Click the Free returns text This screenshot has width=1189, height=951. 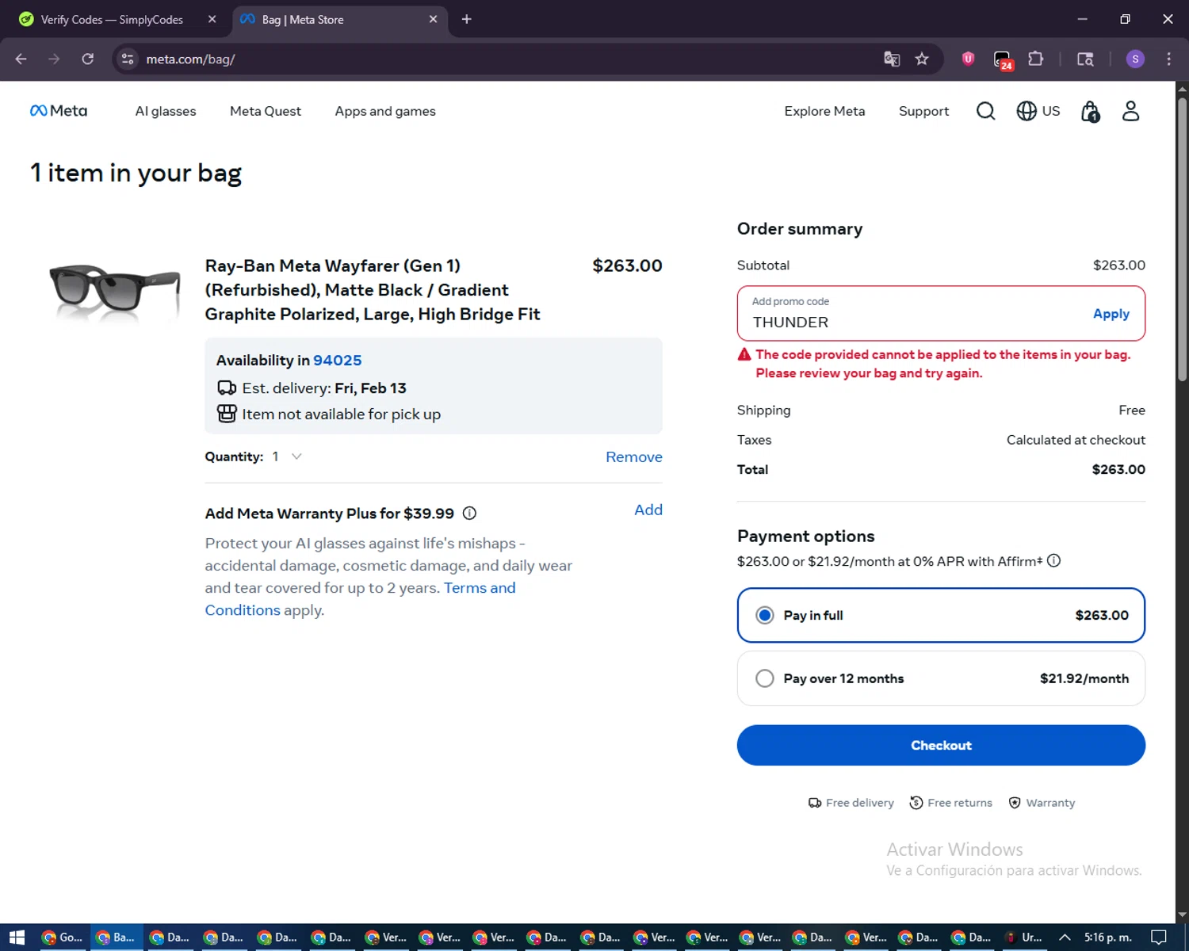(960, 803)
